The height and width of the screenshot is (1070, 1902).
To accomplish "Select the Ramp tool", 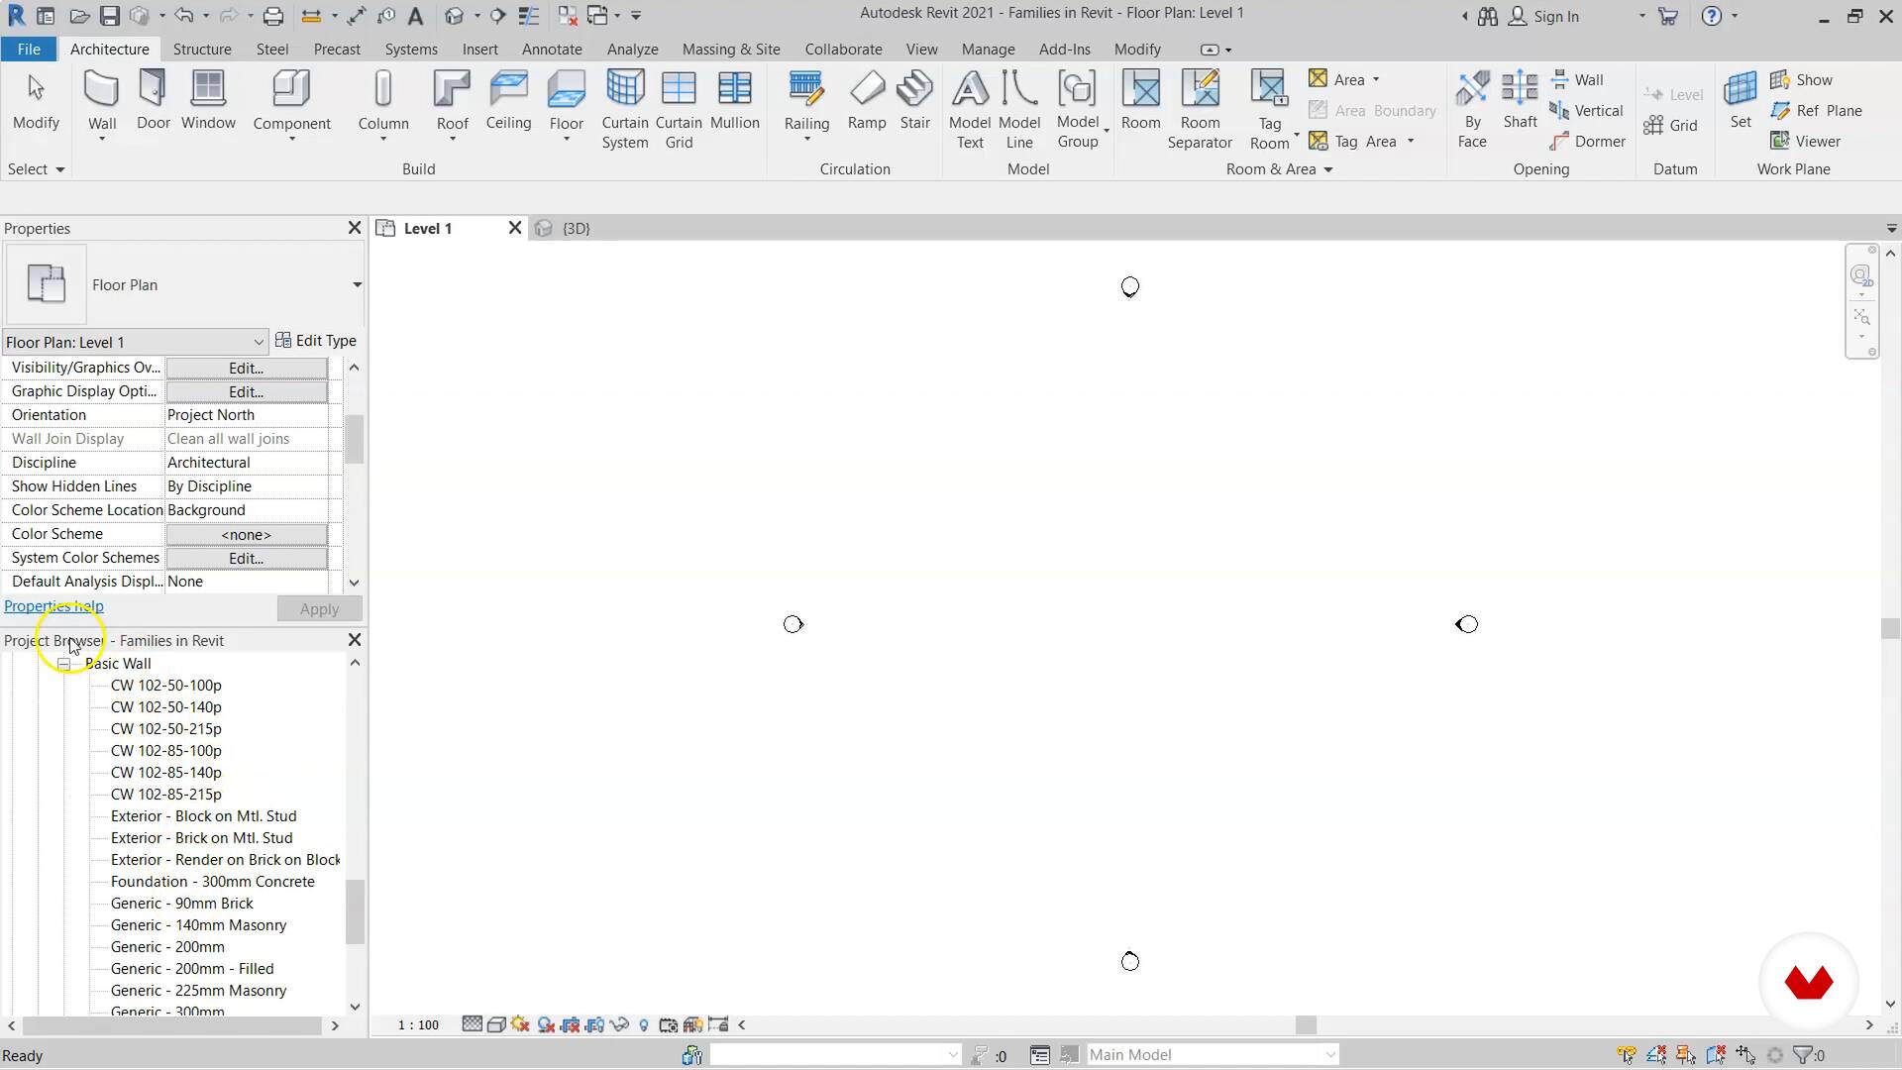I will coord(867,101).
